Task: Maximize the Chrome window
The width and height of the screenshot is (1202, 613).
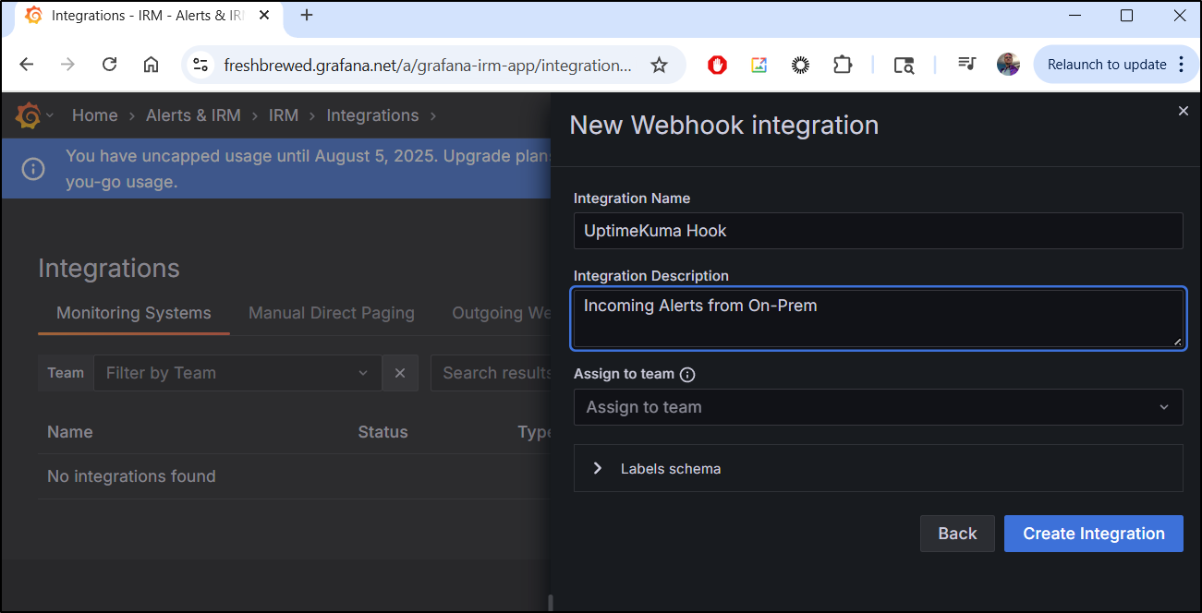Action: coord(1126,16)
